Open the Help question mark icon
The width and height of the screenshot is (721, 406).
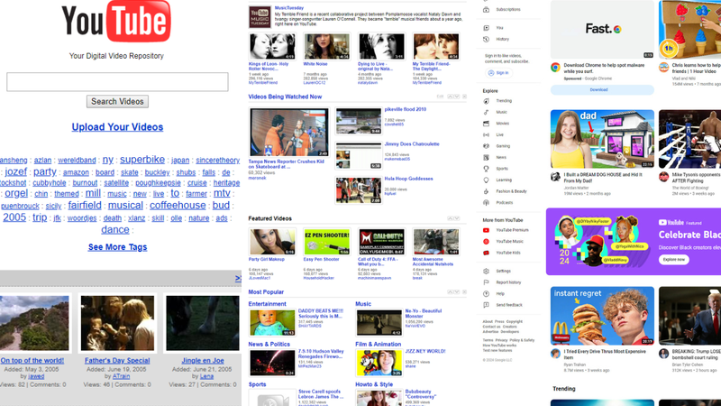486,294
